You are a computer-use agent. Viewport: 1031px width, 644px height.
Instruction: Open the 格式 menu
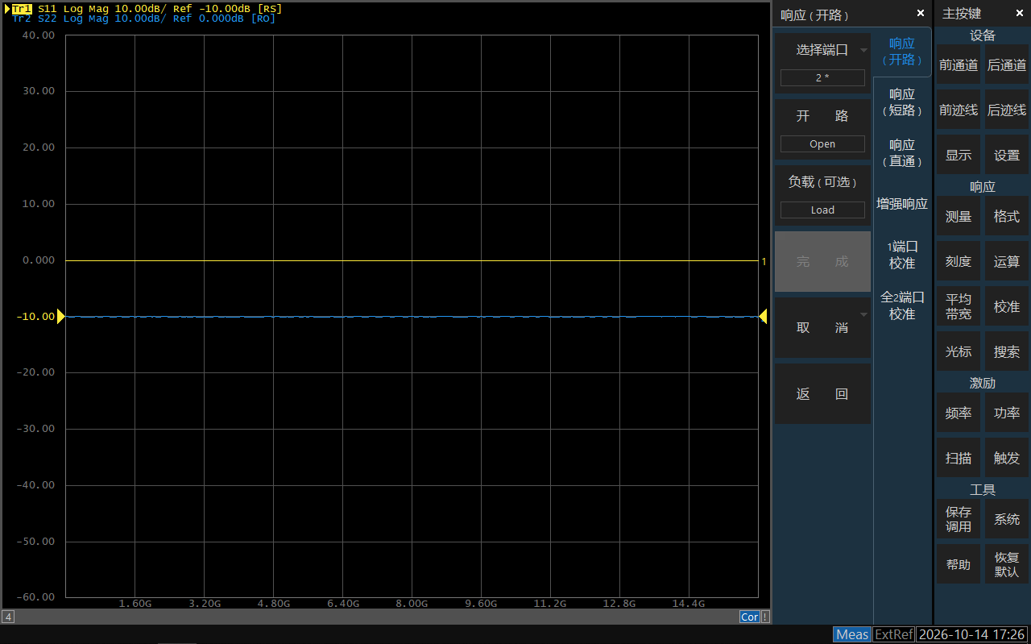pos(1007,217)
